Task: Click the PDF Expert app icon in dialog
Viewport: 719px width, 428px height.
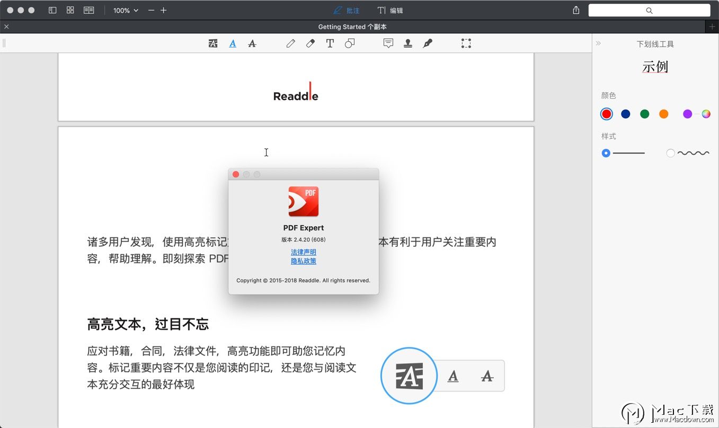Action: coord(304,201)
